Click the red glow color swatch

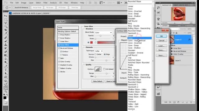tap(91, 43)
